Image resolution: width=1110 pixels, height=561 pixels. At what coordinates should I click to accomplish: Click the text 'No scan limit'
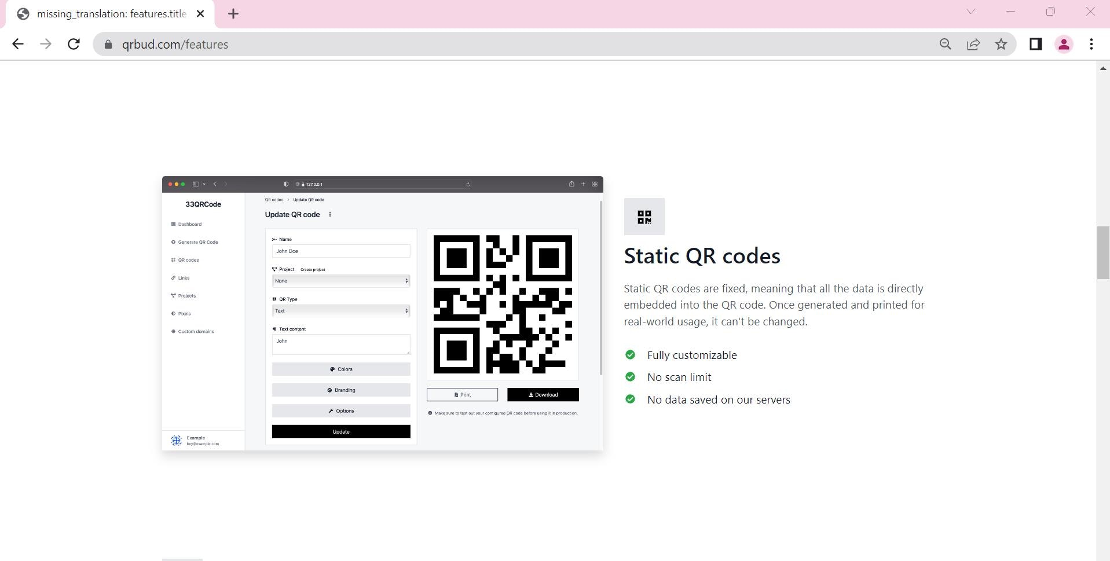679,377
